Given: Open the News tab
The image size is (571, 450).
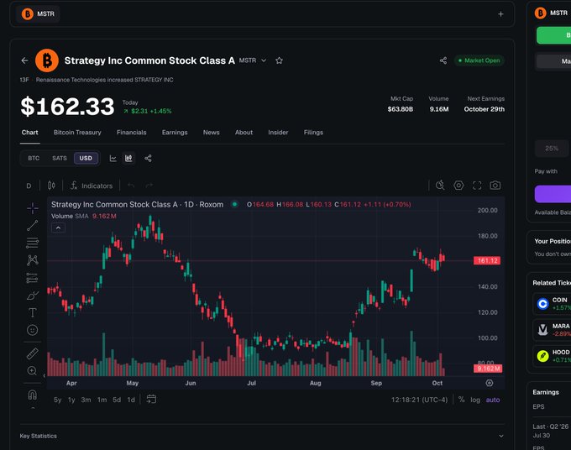Looking at the screenshot, I should 212,133.
